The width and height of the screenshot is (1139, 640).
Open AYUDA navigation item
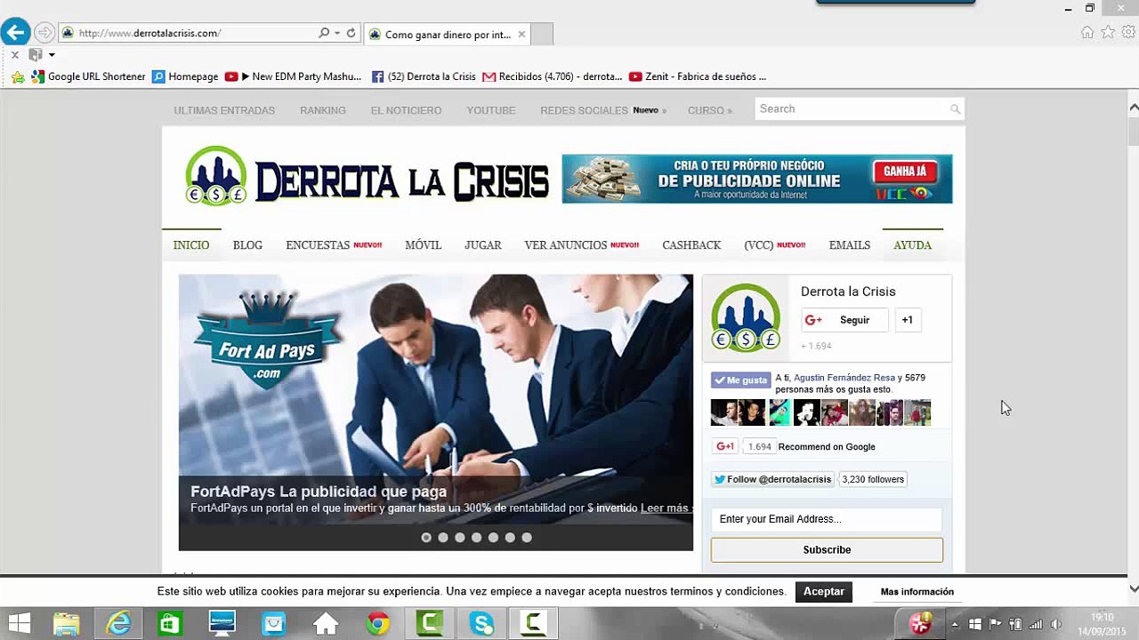(x=912, y=244)
